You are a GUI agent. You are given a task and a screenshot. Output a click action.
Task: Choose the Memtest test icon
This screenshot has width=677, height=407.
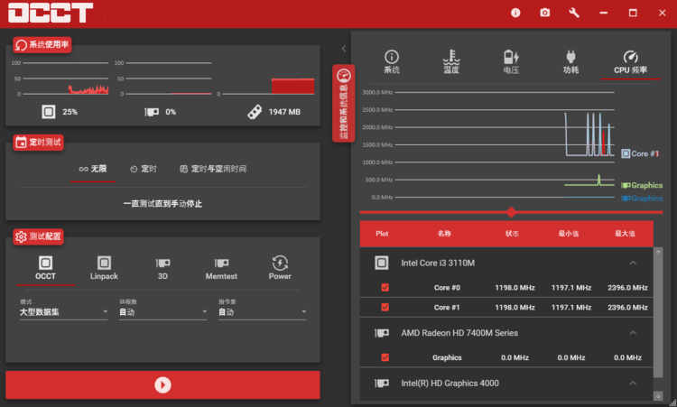[x=221, y=263]
